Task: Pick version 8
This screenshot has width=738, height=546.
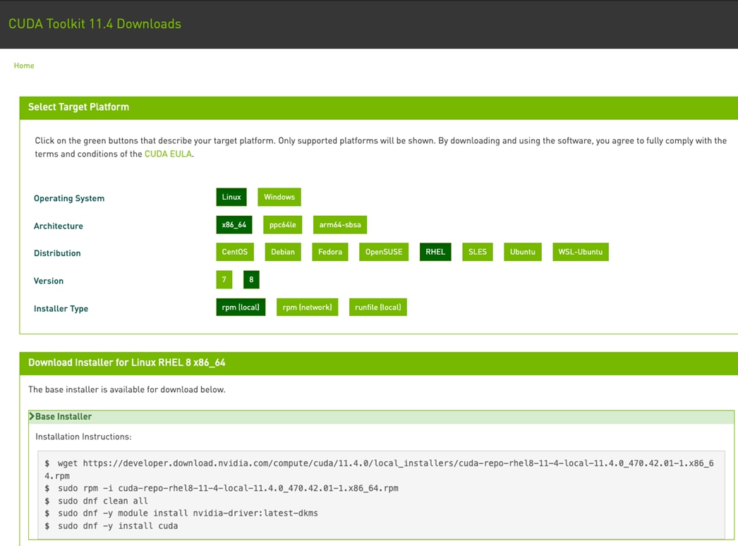Action: click(x=251, y=279)
